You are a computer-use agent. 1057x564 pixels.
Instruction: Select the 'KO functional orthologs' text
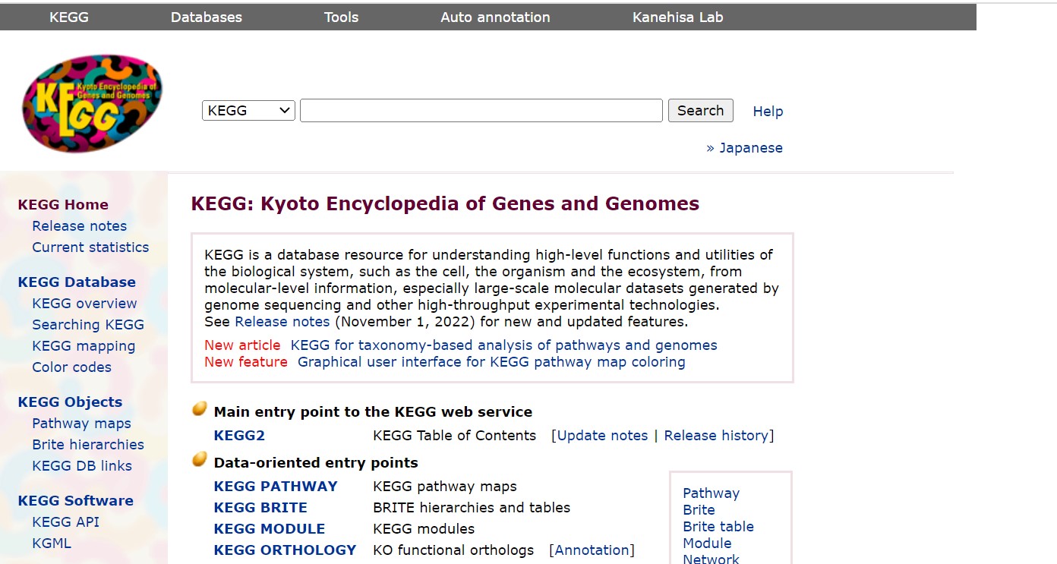coord(453,550)
